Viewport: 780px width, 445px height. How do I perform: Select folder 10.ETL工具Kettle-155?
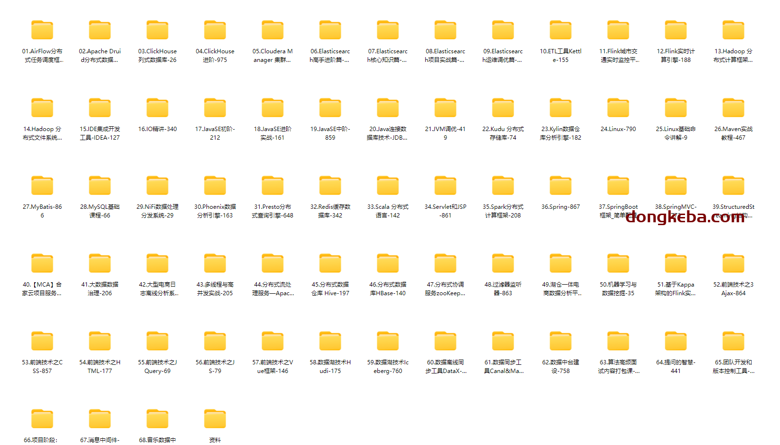[561, 30]
